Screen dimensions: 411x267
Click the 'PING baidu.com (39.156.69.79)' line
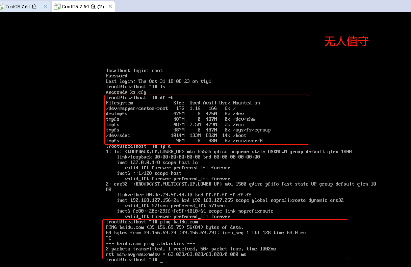(x=175, y=227)
